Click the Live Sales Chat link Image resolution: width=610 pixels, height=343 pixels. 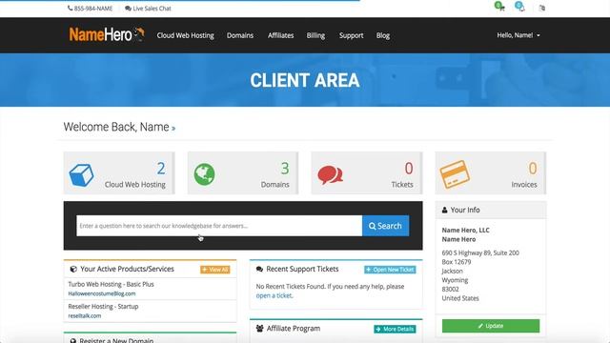(x=152, y=9)
